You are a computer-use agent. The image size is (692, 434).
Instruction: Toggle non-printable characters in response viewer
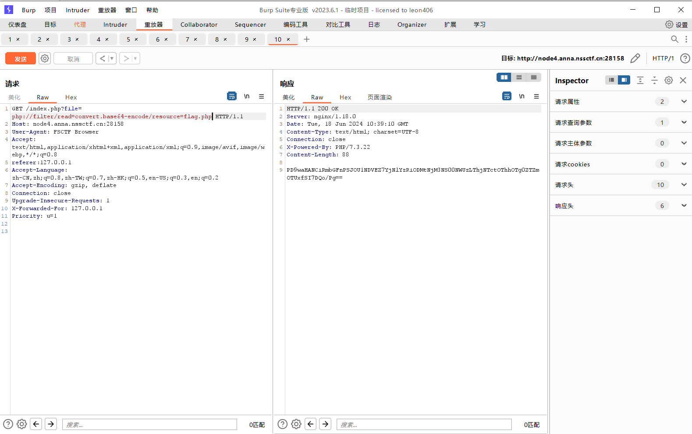pyautogui.click(x=522, y=96)
